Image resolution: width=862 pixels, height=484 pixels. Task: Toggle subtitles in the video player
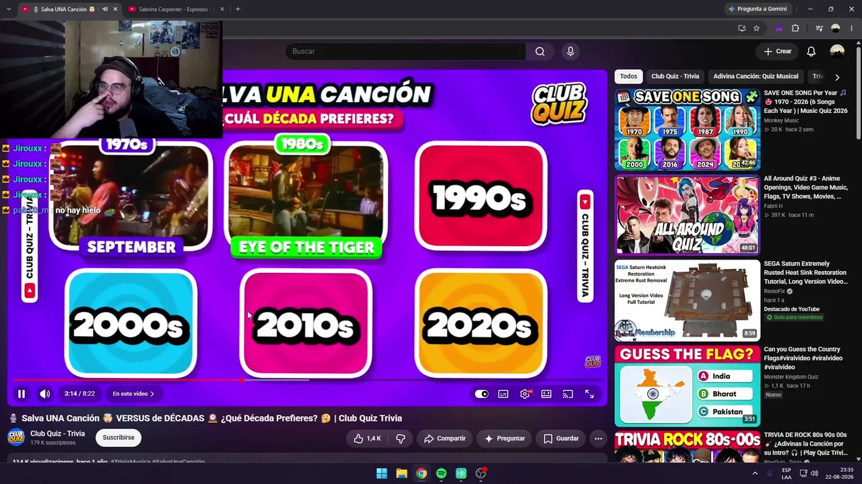[503, 394]
